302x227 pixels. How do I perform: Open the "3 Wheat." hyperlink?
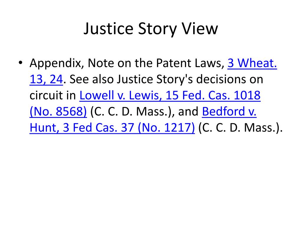point(252,63)
